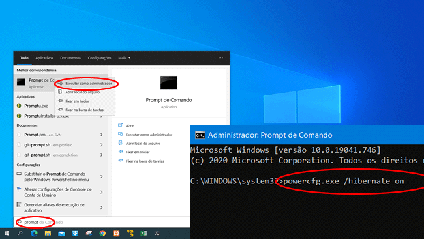Click Administrador: Prompt de Comando title bar
This screenshot has width=424, height=239.
pos(307,135)
